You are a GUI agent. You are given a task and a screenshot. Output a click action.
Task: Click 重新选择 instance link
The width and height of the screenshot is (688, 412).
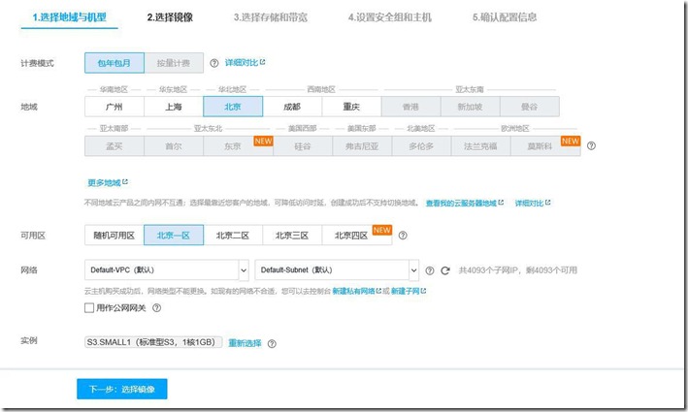click(x=245, y=343)
